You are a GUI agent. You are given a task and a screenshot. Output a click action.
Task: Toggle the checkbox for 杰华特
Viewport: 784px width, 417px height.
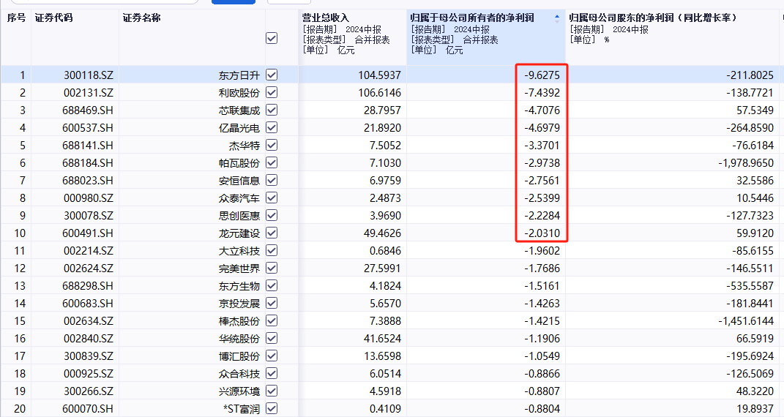click(x=272, y=145)
